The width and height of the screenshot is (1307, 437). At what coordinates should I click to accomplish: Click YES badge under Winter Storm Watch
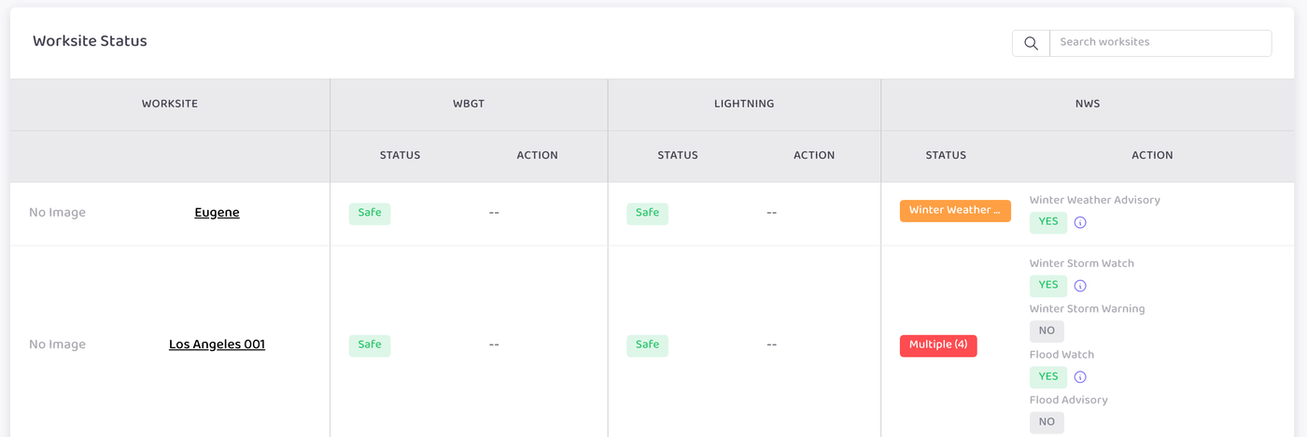click(1048, 285)
